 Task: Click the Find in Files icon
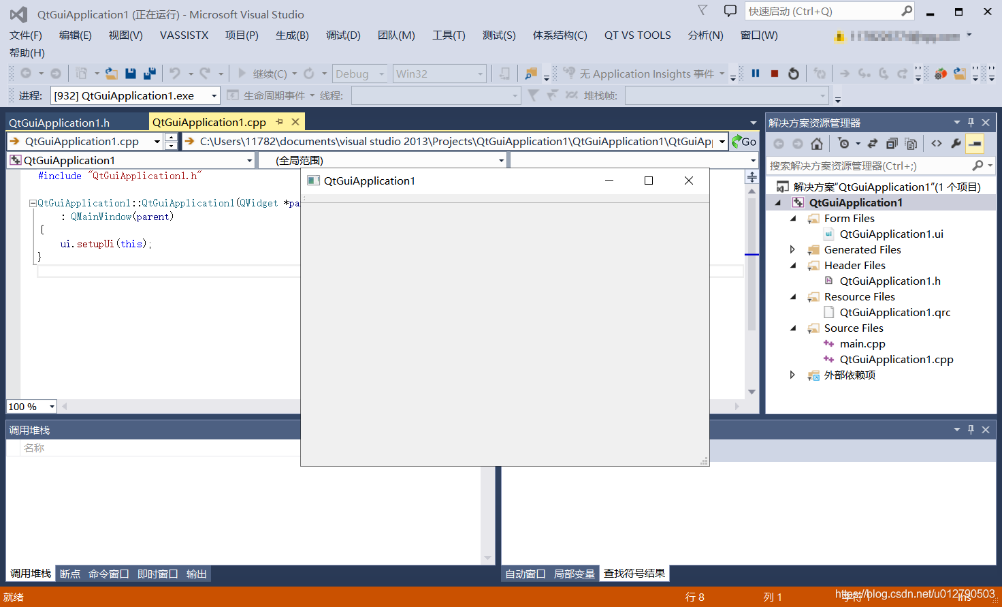(531, 74)
